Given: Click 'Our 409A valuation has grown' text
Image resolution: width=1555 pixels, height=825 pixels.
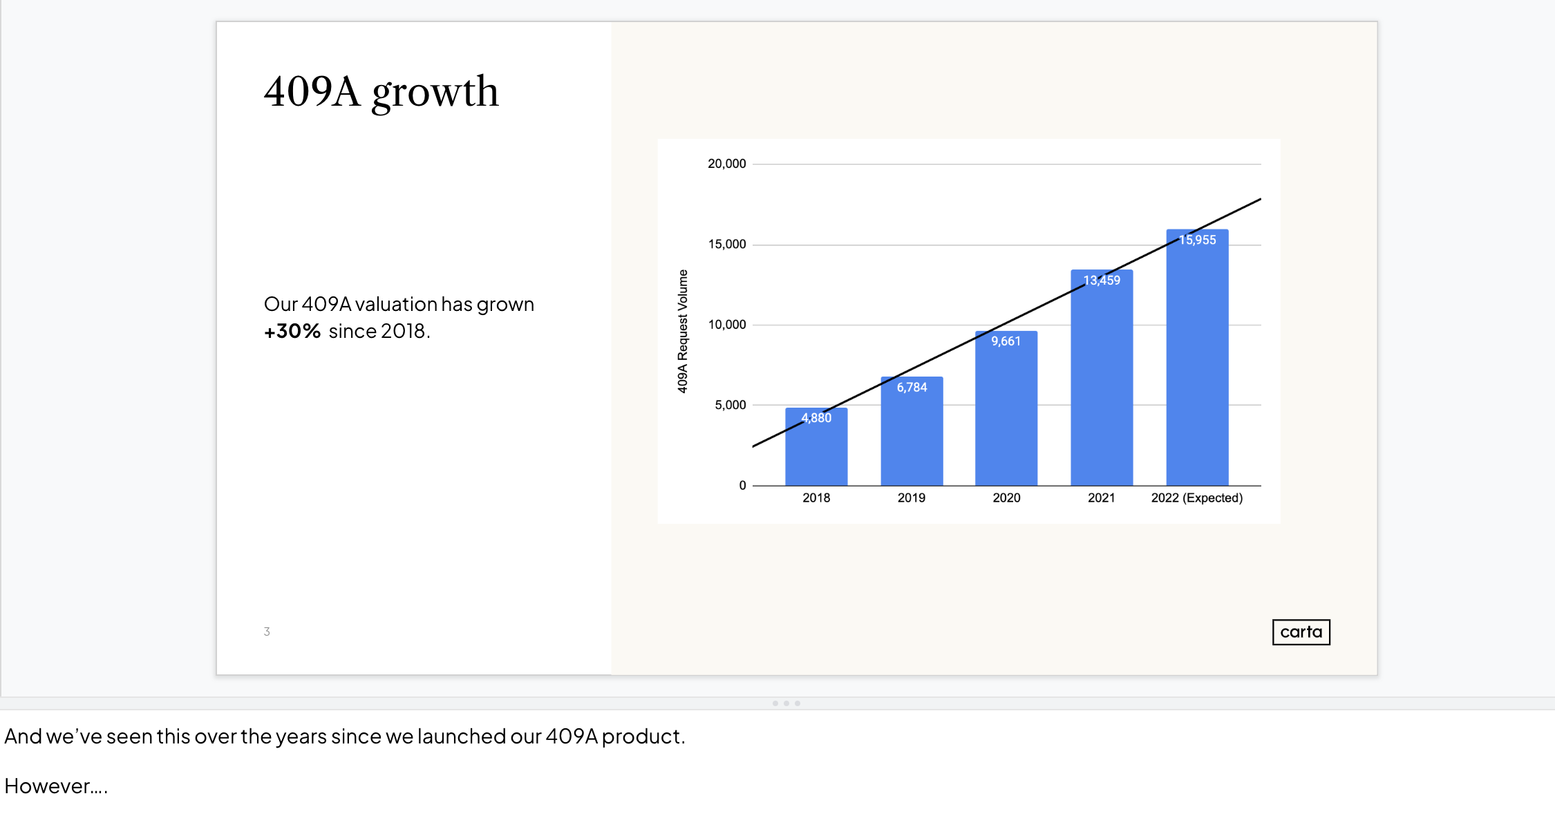Looking at the screenshot, I should [x=399, y=304].
